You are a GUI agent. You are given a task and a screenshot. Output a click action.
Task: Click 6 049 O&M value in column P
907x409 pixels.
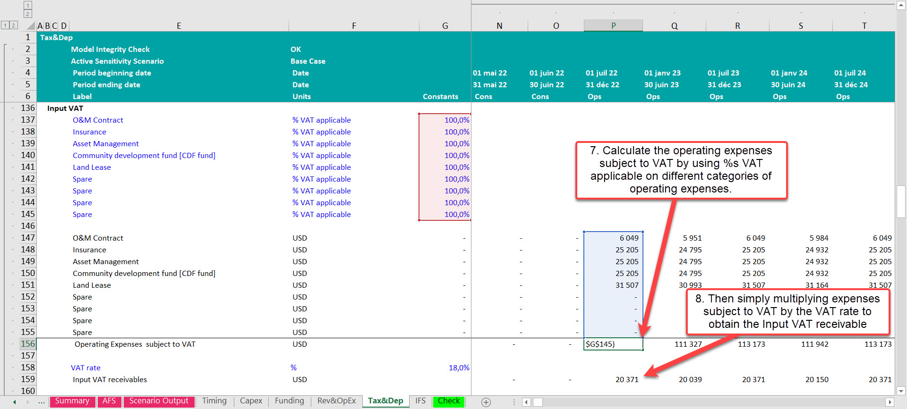[x=629, y=238]
